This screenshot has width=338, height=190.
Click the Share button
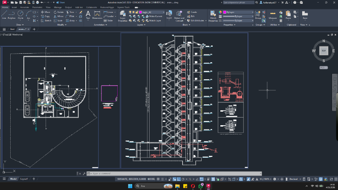pyautogui.click(x=61, y=3)
